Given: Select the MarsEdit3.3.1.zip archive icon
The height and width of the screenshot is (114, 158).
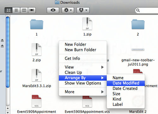Looking at the screenshot, I should click(x=37, y=75).
